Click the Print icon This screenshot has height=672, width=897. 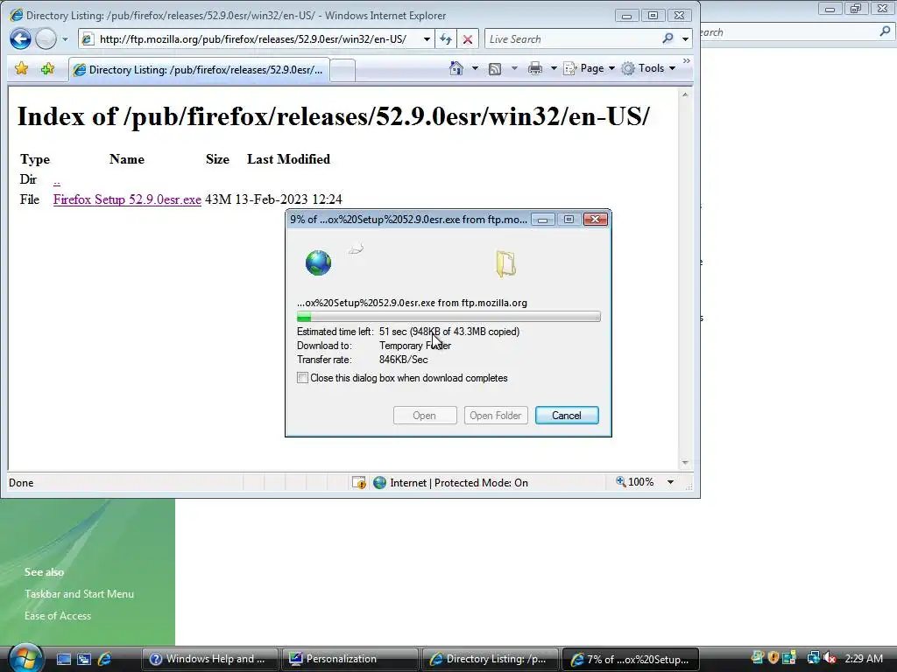(535, 68)
